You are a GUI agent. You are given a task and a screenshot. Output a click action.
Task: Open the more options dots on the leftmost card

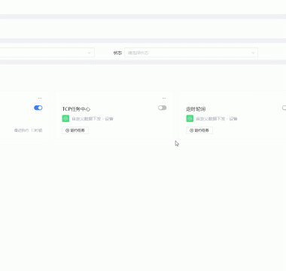(x=40, y=98)
